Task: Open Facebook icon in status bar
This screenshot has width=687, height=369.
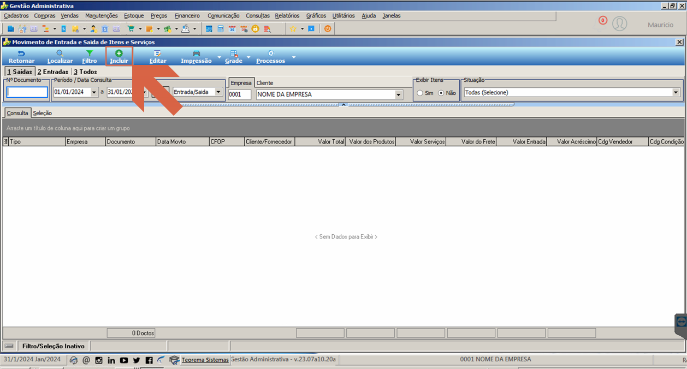Action: (149, 360)
